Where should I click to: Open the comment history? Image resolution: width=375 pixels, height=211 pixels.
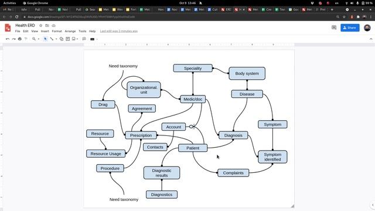point(334,28)
